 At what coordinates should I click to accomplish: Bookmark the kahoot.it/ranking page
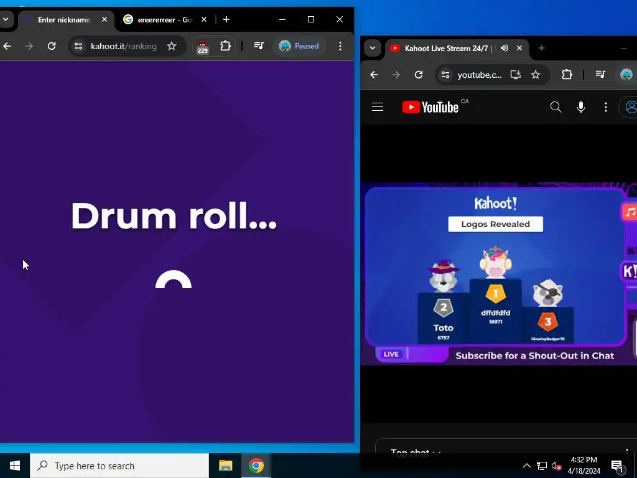pos(172,46)
